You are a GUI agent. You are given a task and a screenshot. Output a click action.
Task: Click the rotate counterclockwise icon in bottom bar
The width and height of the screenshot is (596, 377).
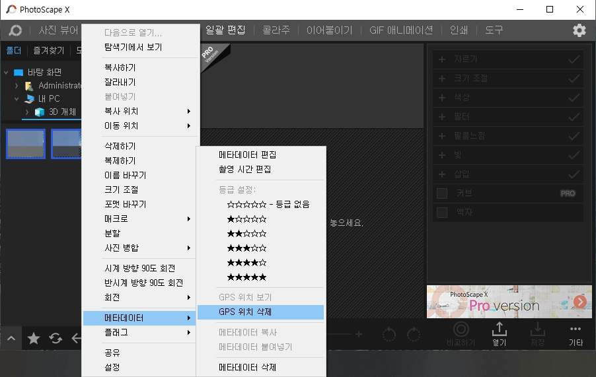point(389,335)
